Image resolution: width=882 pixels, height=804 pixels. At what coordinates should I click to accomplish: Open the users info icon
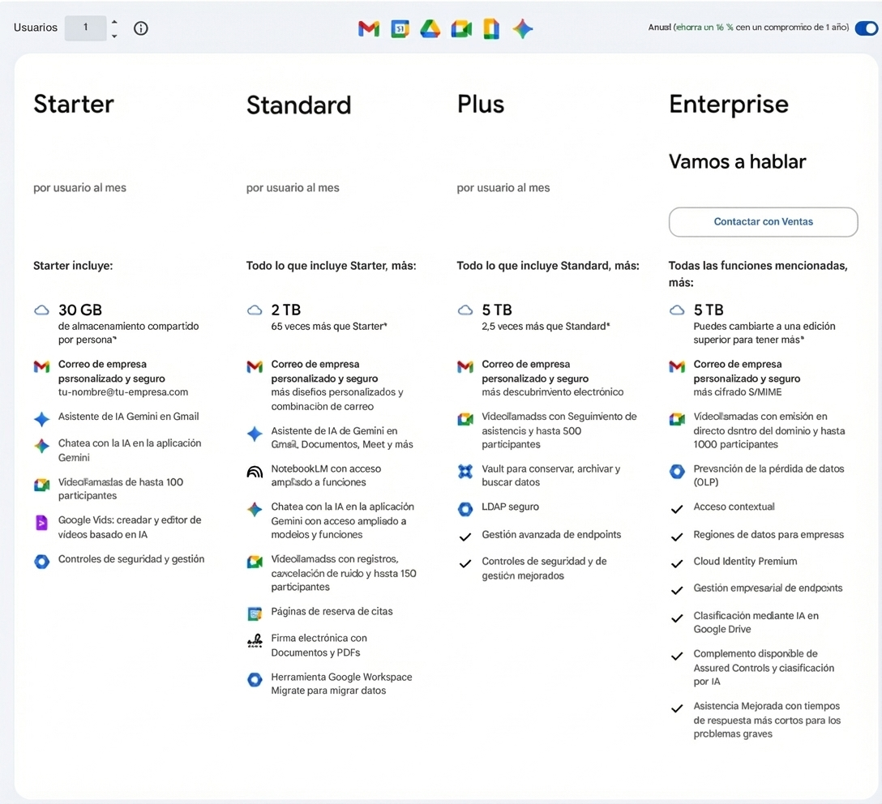pos(141,28)
